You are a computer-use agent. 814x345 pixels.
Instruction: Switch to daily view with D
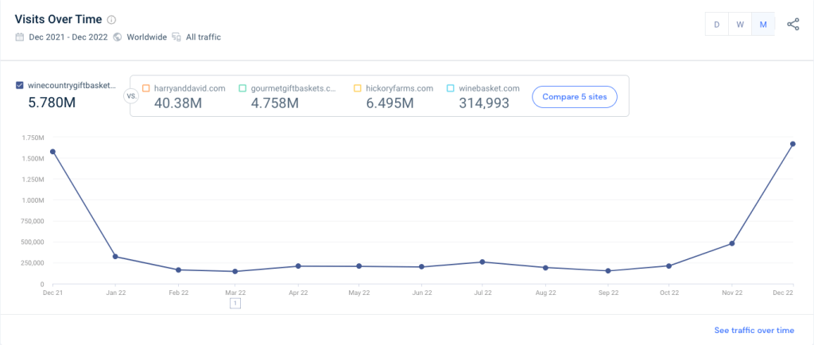click(717, 24)
